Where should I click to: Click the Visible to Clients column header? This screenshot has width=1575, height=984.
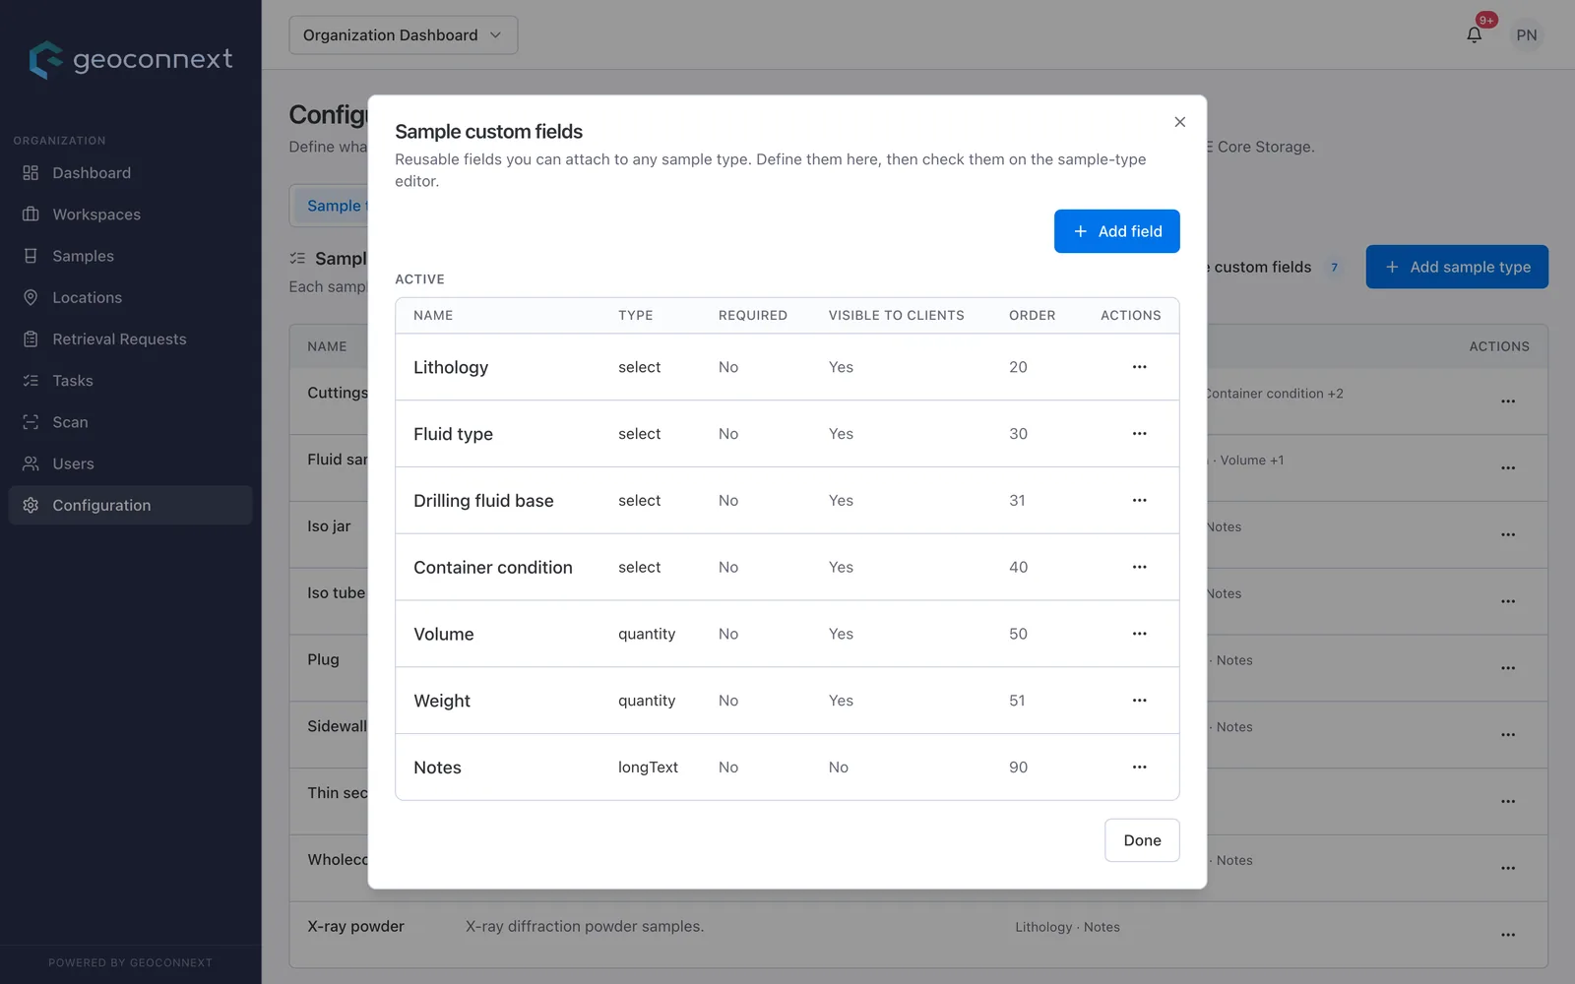coord(896,316)
